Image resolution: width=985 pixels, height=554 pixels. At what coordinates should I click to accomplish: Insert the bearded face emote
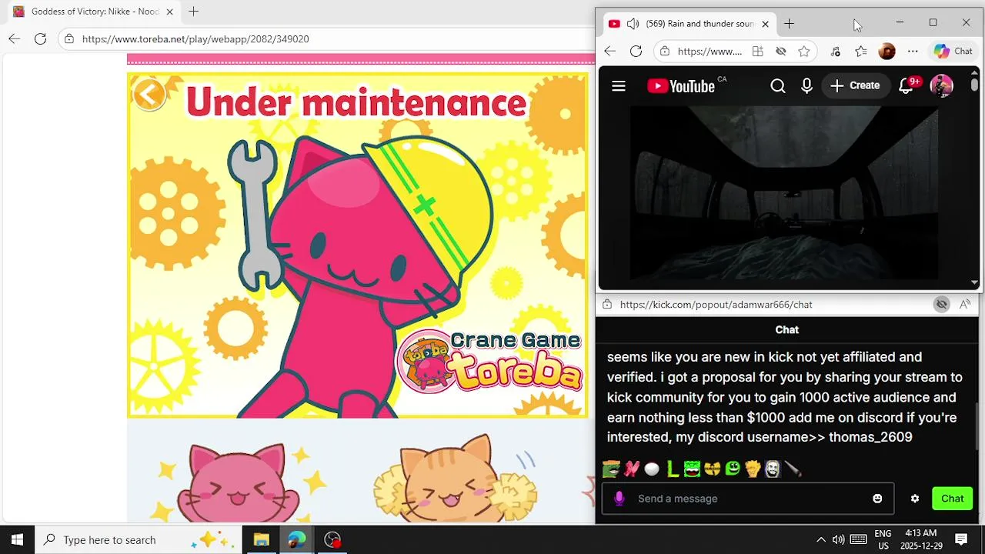(x=773, y=469)
